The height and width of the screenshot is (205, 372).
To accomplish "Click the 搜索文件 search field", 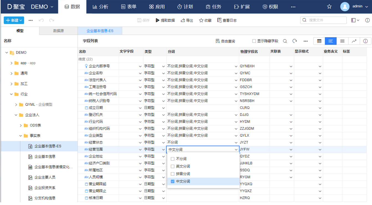I will point(323,20).
